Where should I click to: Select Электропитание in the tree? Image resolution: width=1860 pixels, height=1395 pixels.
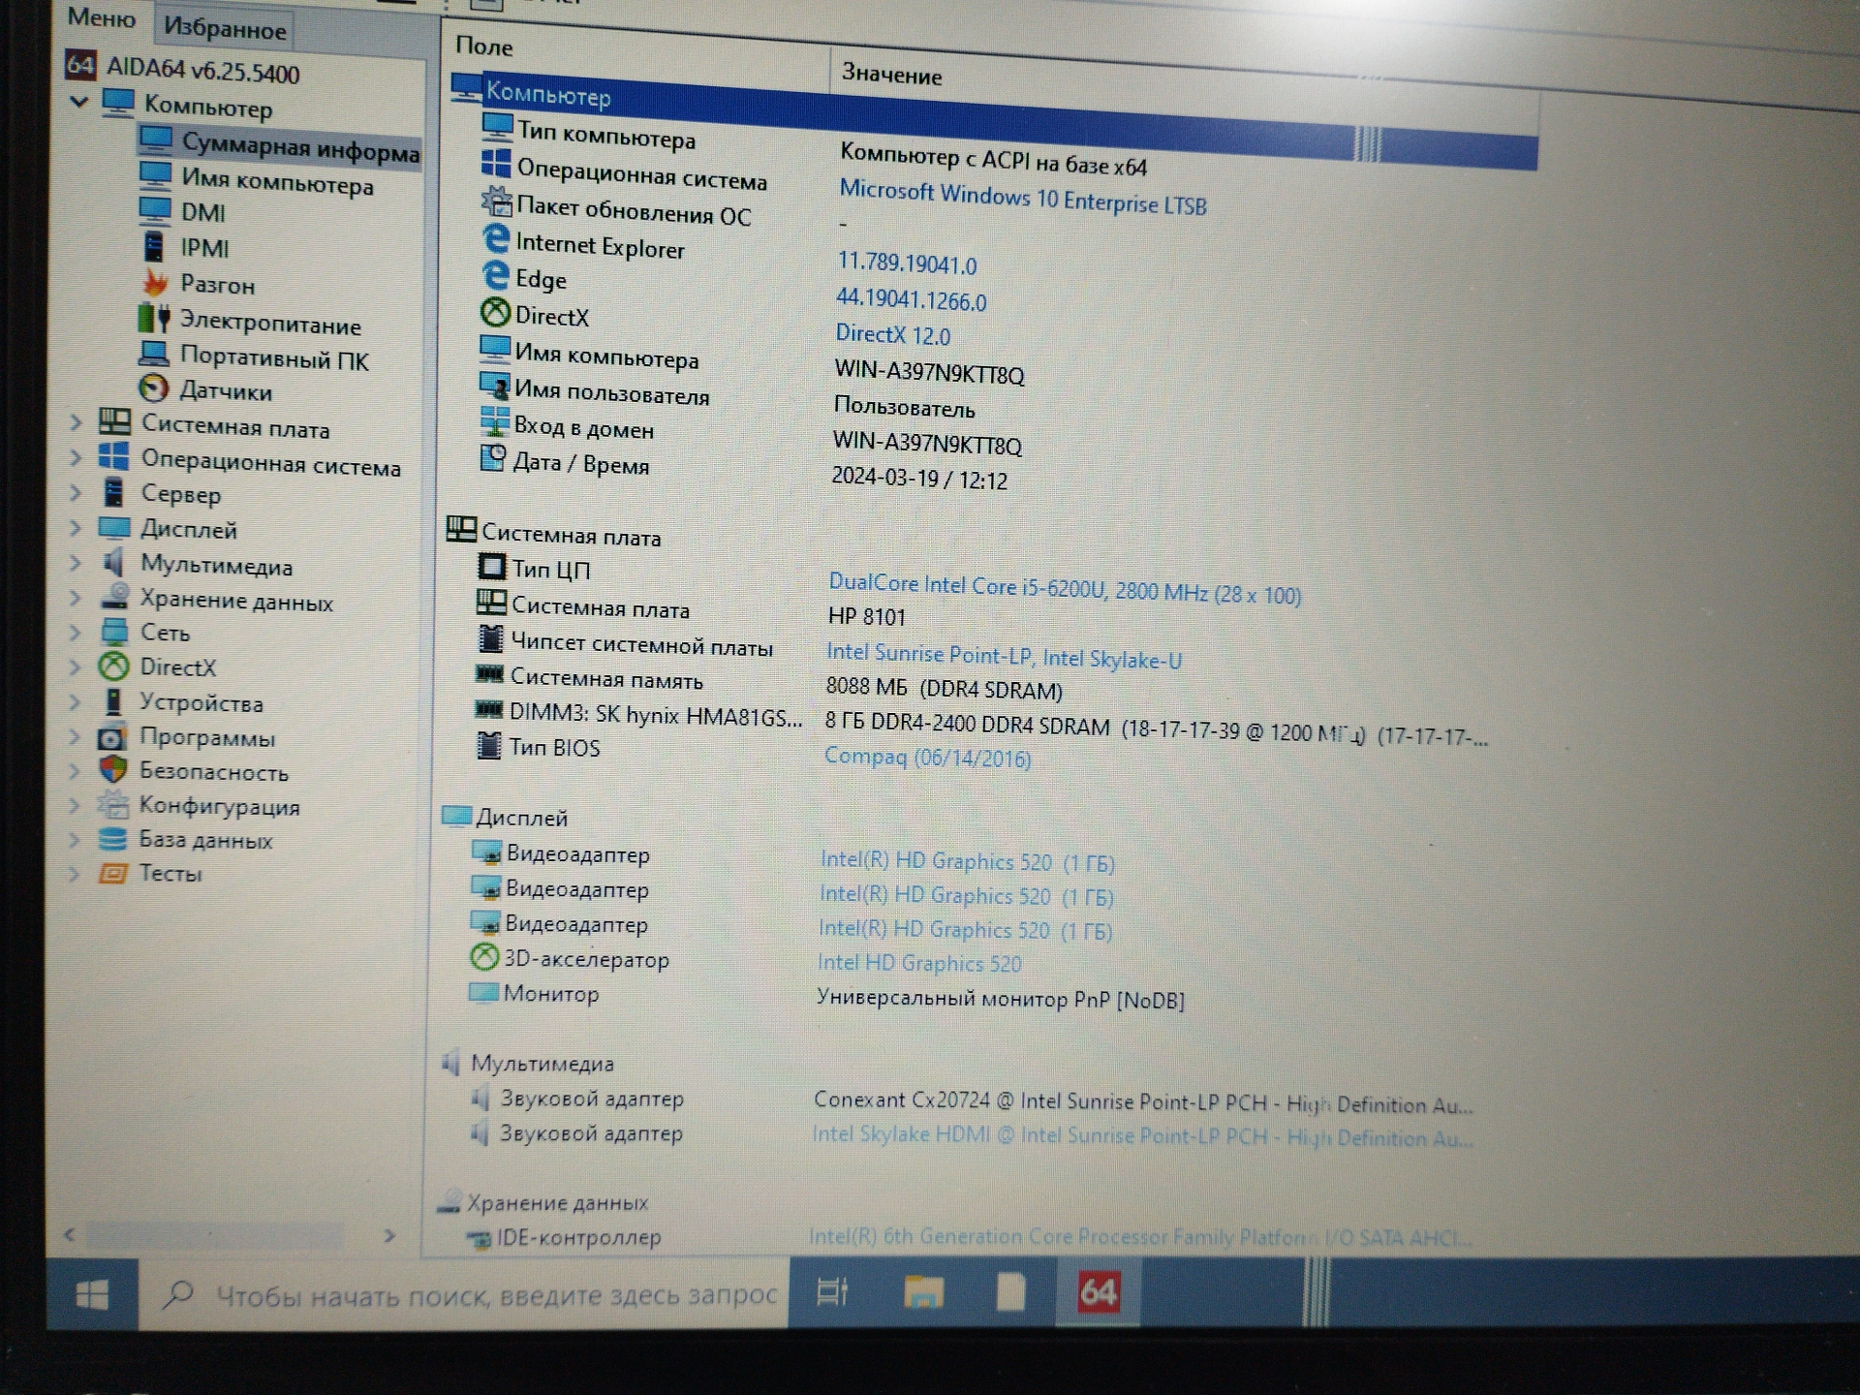270,323
